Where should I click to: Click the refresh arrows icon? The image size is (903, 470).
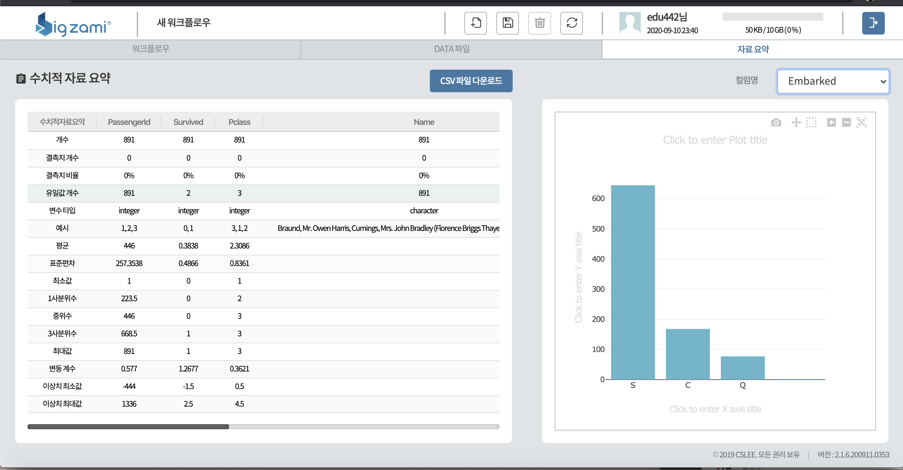coord(571,23)
